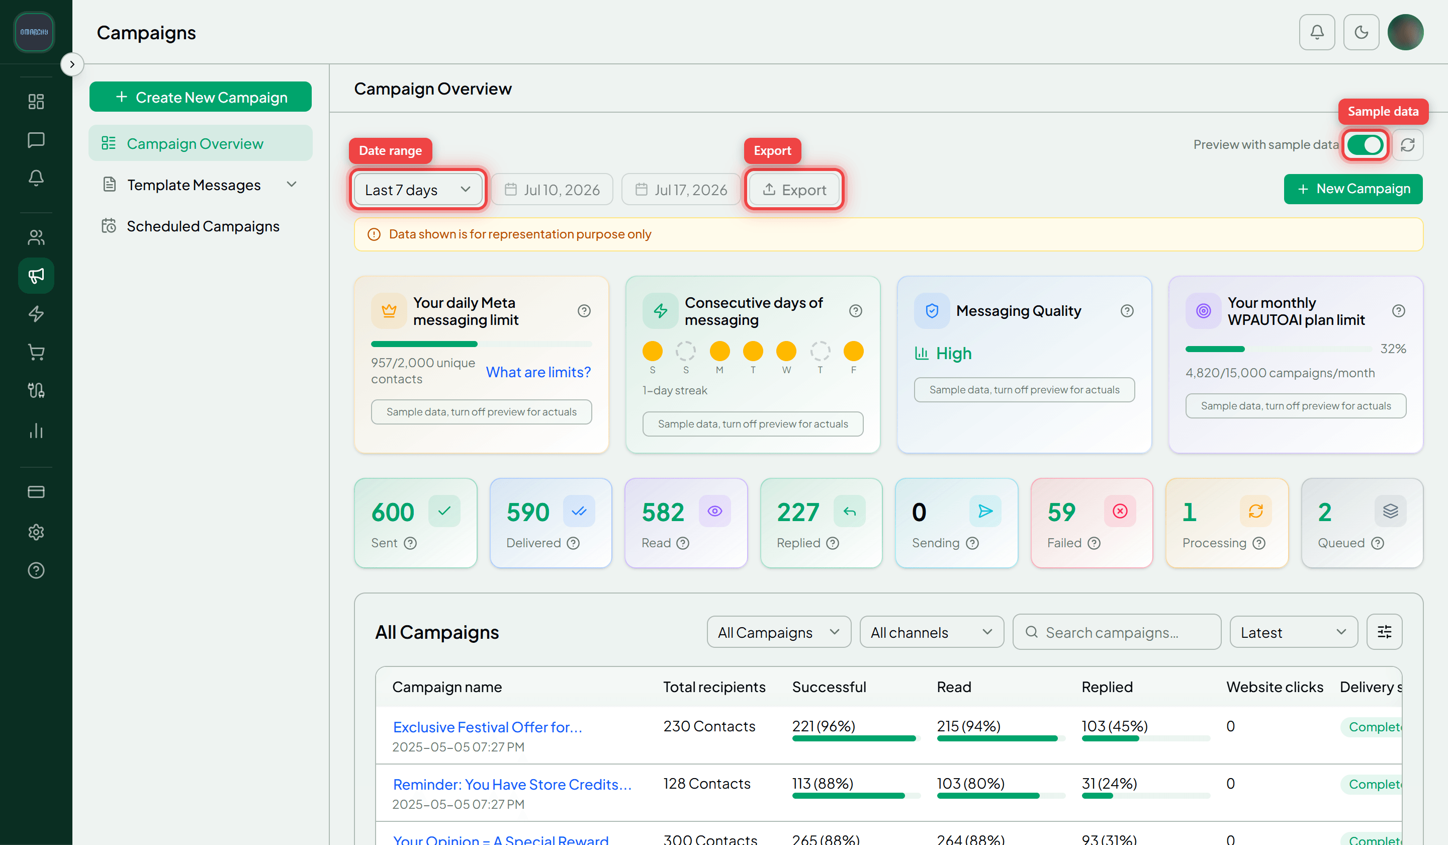
Task: Open Reminder: You Have Store Credits campaign link
Action: [x=512, y=785]
